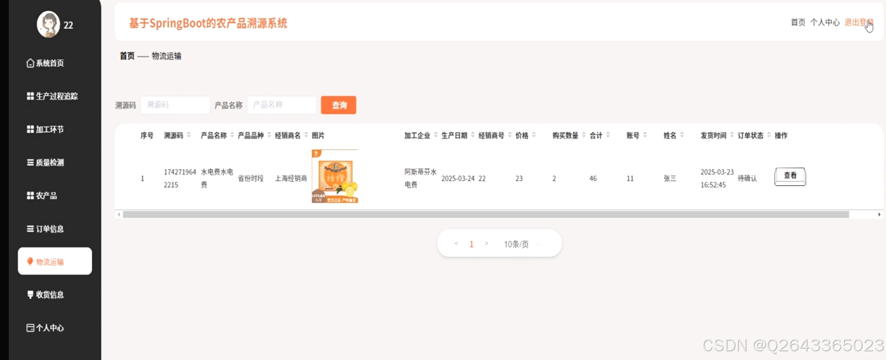Click the 待确认 order status cell

pos(747,179)
